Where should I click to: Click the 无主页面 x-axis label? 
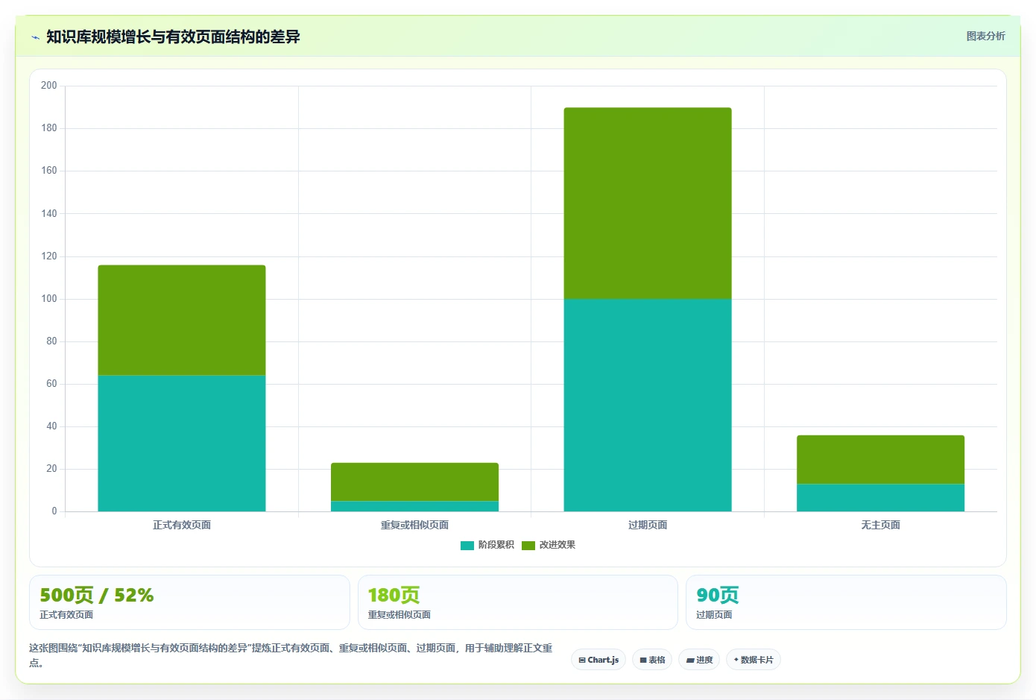click(x=880, y=525)
